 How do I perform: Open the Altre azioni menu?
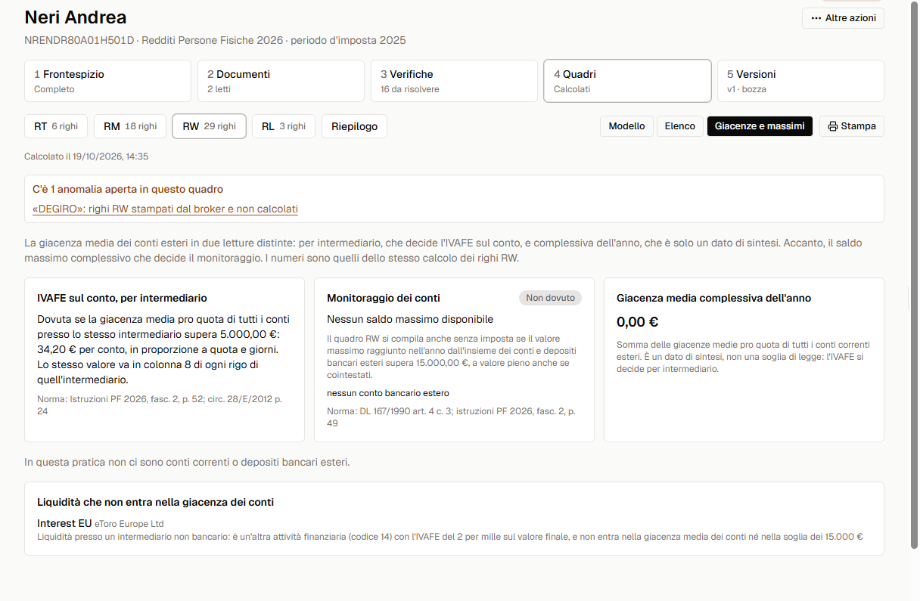click(843, 18)
